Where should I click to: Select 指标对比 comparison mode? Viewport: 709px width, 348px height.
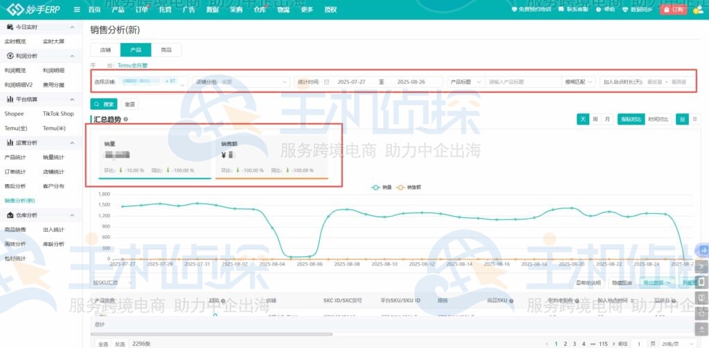(631, 119)
